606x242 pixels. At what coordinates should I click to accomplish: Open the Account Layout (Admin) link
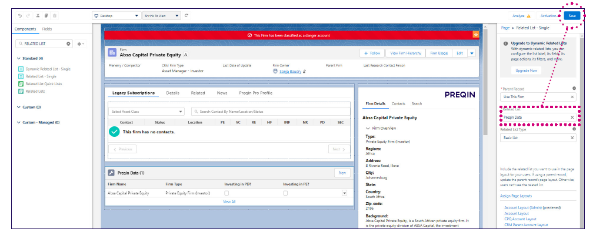click(522, 208)
